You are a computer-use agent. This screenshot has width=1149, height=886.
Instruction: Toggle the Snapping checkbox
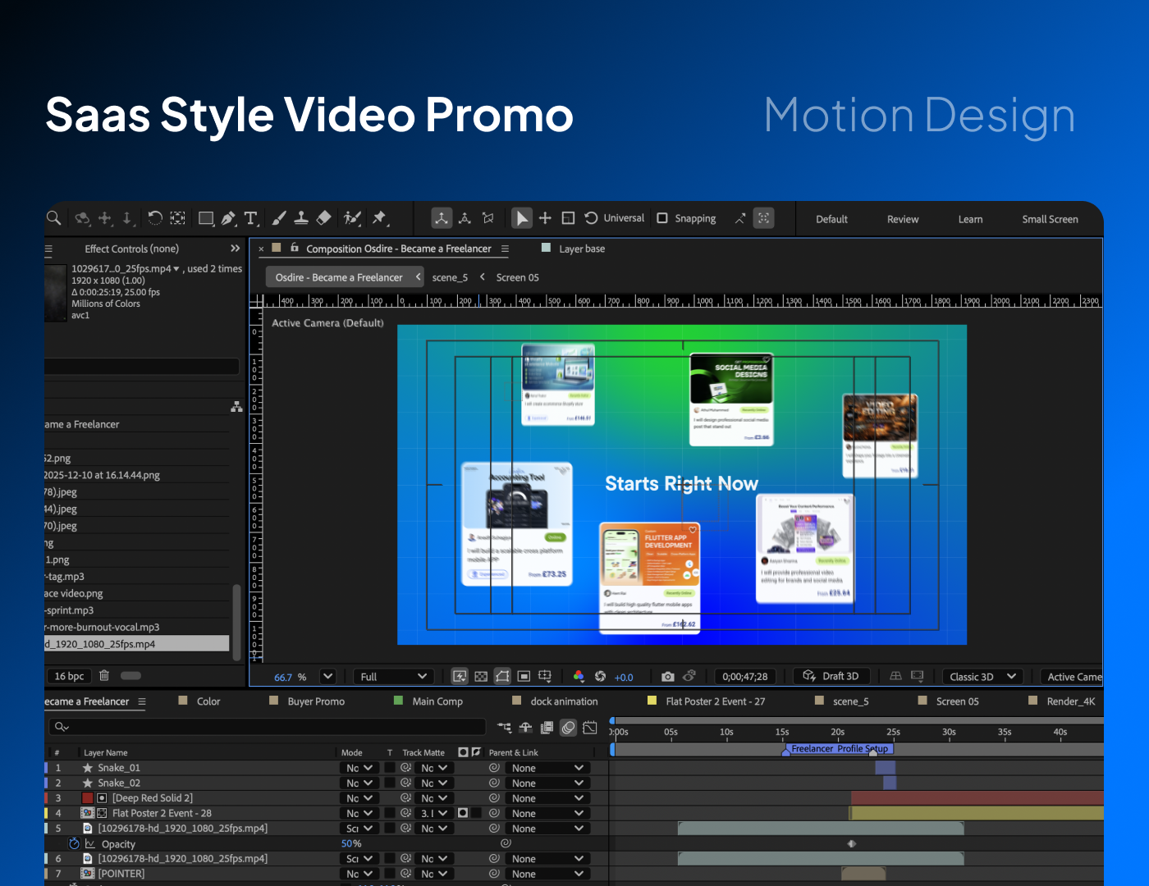point(662,218)
